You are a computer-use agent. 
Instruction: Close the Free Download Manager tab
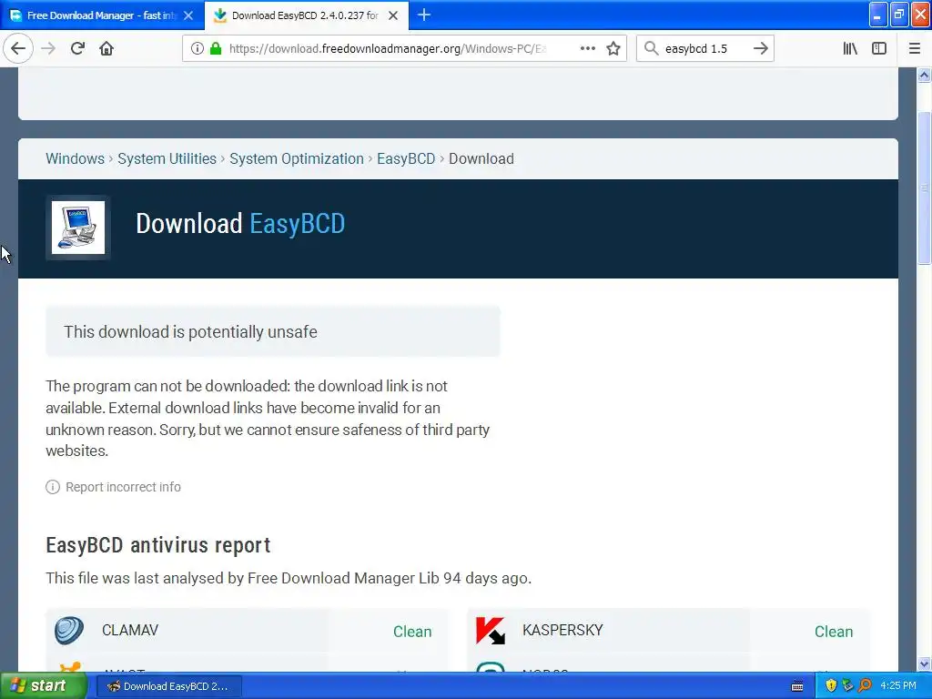click(x=188, y=15)
